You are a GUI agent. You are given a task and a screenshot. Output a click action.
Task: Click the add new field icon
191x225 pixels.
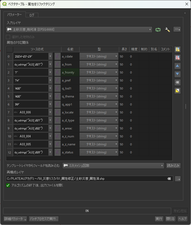[177, 49]
